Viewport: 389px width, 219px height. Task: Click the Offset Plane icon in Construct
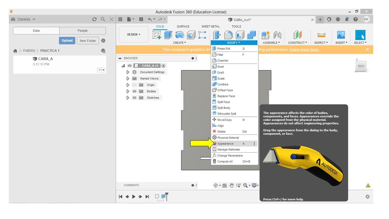pos(298,35)
